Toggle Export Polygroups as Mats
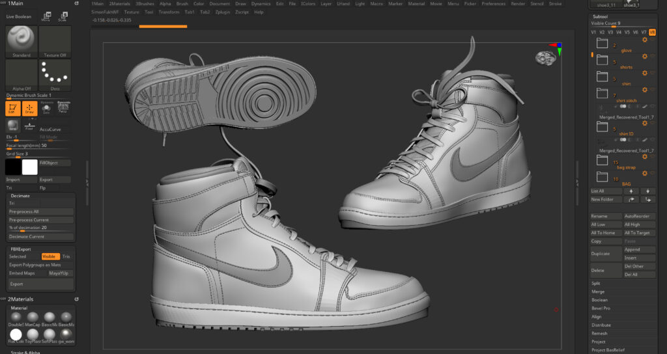 click(35, 265)
